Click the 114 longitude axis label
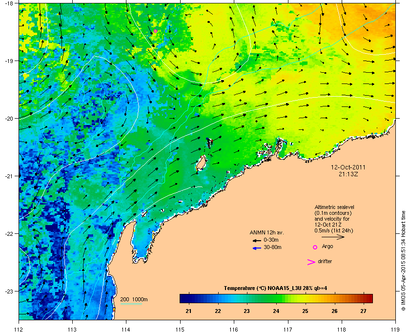Image resolution: width=410 pixels, height=332 pixels. click(126, 330)
